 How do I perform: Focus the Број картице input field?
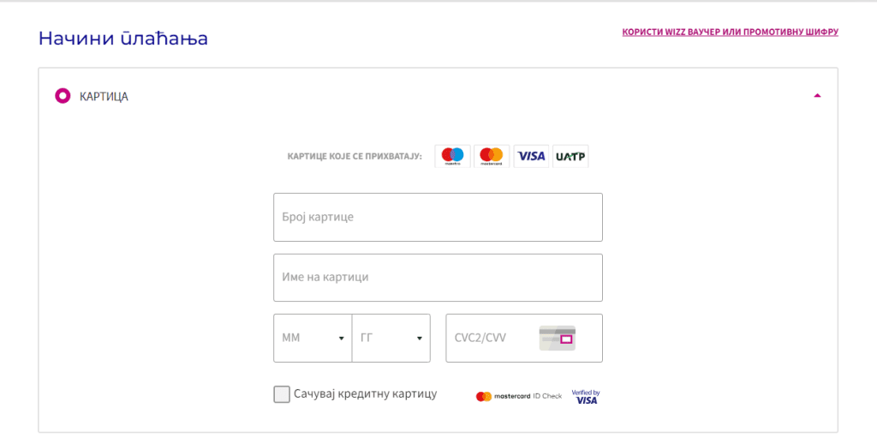(x=438, y=218)
